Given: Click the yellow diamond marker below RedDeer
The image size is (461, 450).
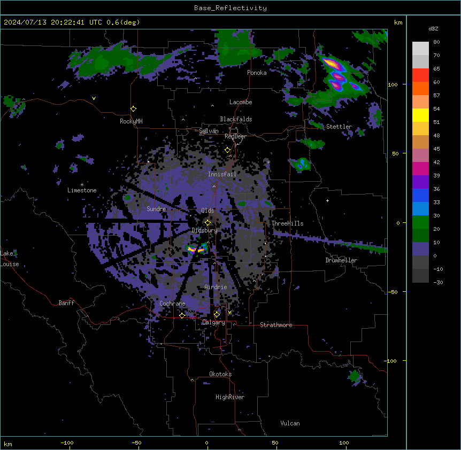Looking at the screenshot, I should (227, 150).
